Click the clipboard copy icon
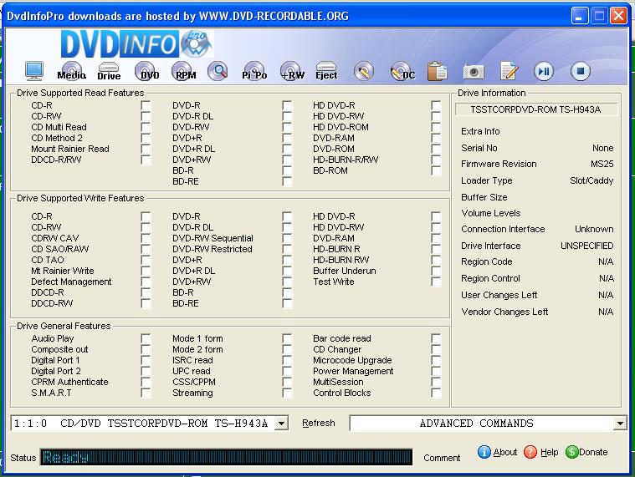The height and width of the screenshot is (477, 635). 437,72
